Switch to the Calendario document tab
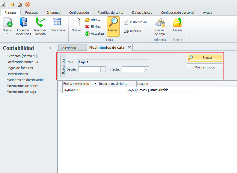Screen dimensions: 237x173 (68, 48)
